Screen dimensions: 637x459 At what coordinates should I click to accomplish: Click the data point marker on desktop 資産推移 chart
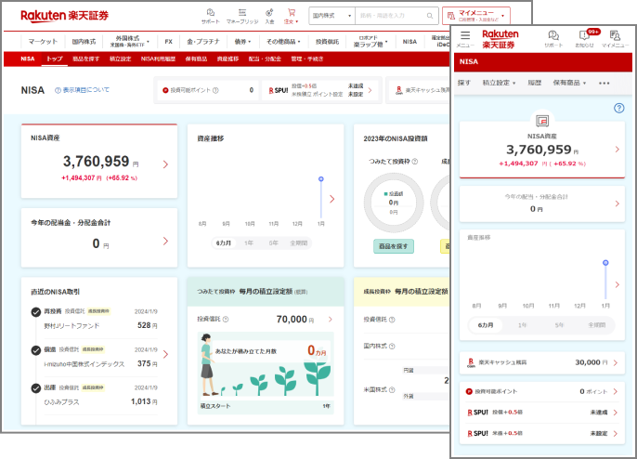click(321, 179)
